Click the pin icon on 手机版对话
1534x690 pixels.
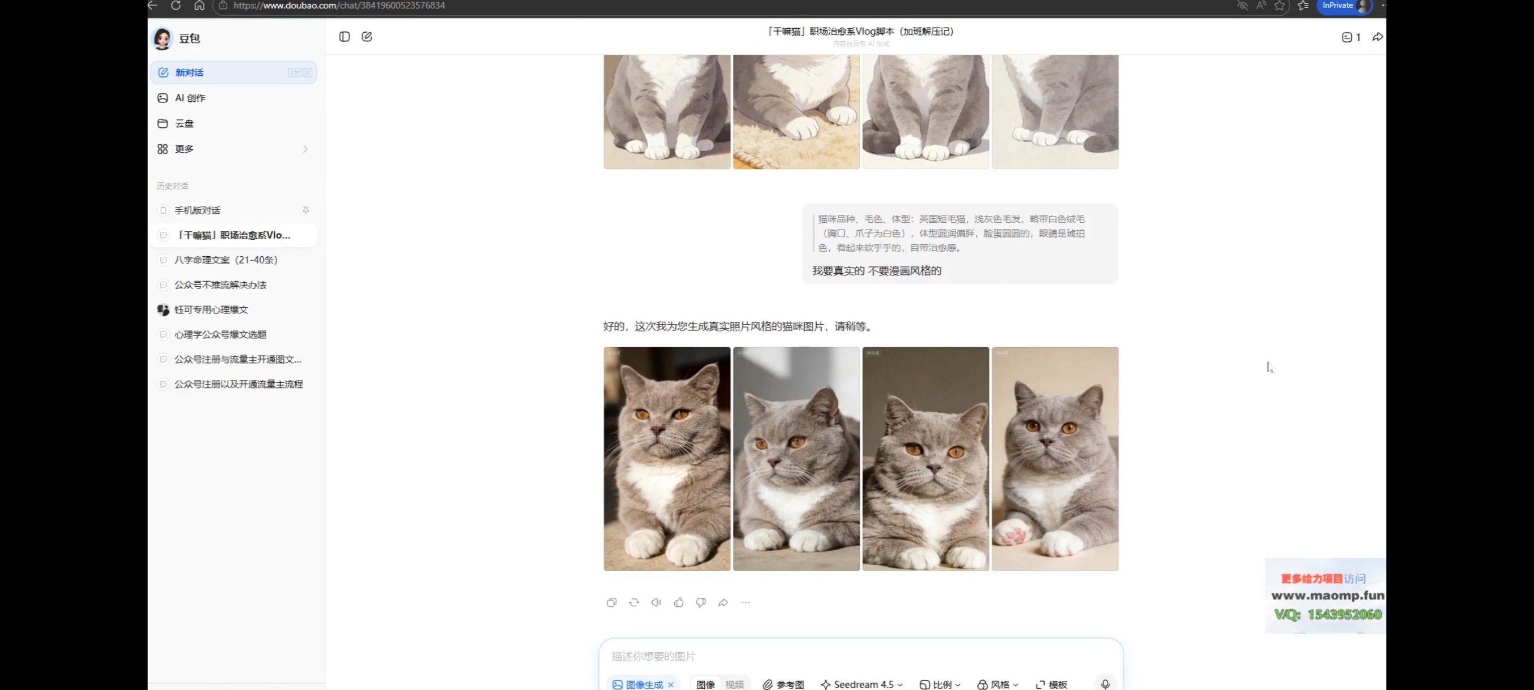(305, 210)
